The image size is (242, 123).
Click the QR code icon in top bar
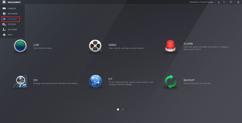[231, 2]
